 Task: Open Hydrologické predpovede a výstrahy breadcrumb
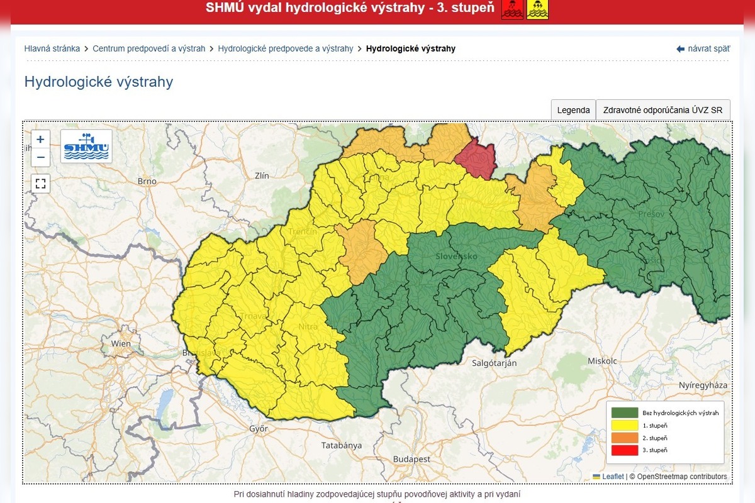point(286,48)
